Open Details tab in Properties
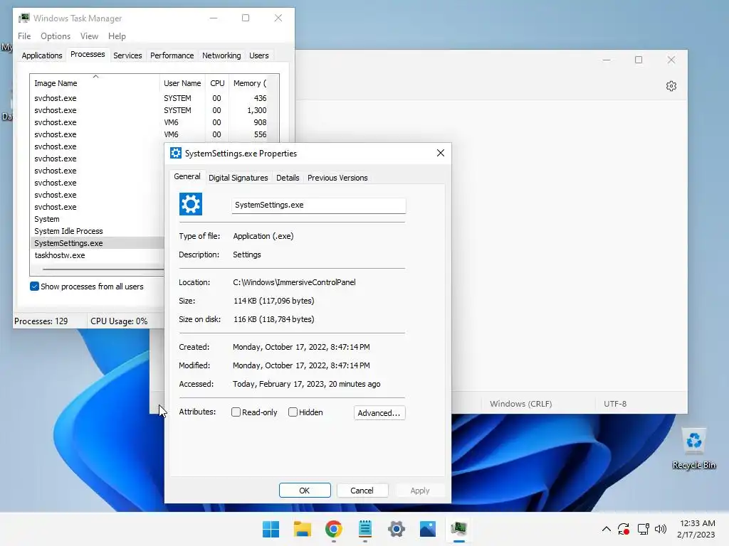The image size is (729, 546). click(288, 178)
